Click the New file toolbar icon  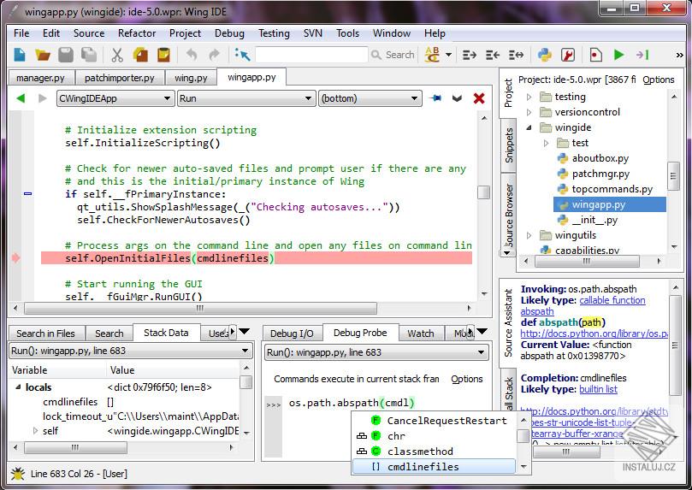click(19, 55)
